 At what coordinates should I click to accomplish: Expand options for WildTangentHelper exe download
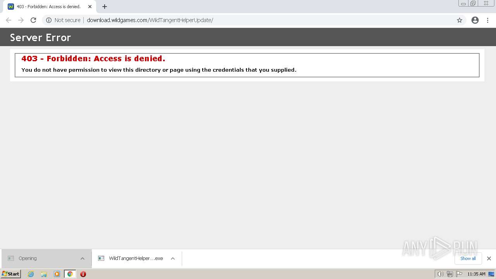tap(173, 258)
